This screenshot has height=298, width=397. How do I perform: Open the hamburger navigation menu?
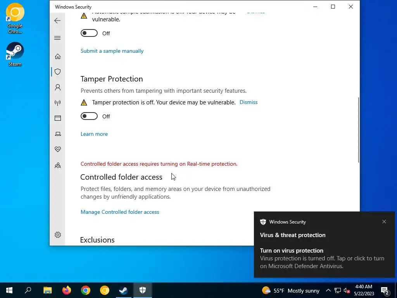point(57,38)
